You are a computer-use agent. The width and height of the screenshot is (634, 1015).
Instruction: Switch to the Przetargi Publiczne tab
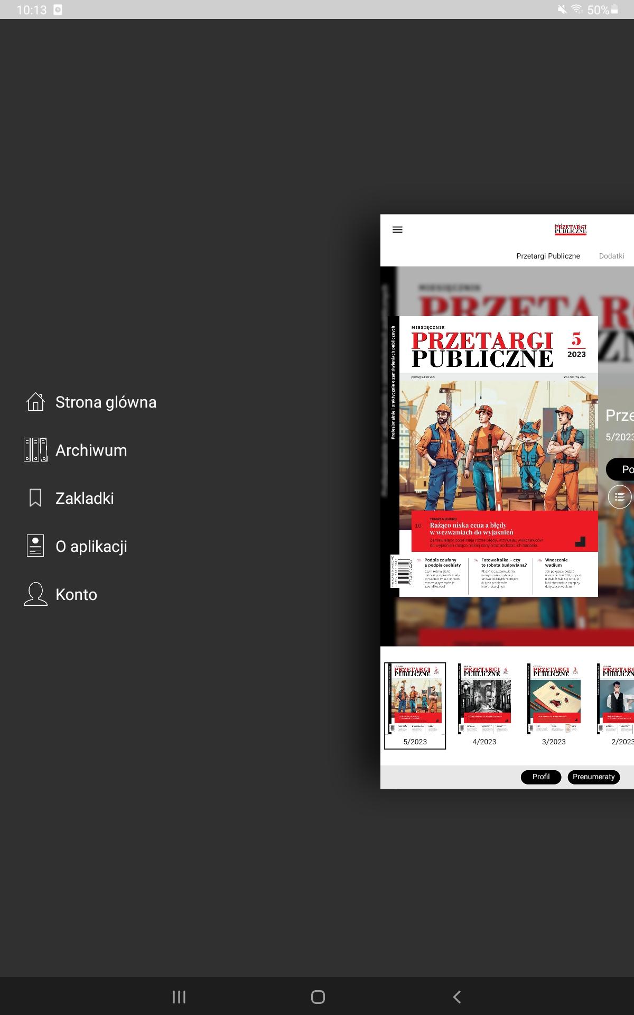(x=548, y=256)
